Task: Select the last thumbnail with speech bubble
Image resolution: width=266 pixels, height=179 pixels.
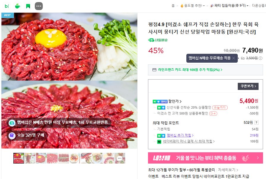Action: (119, 158)
